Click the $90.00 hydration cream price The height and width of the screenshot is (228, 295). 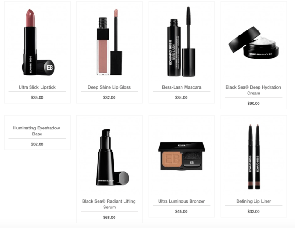254,104
